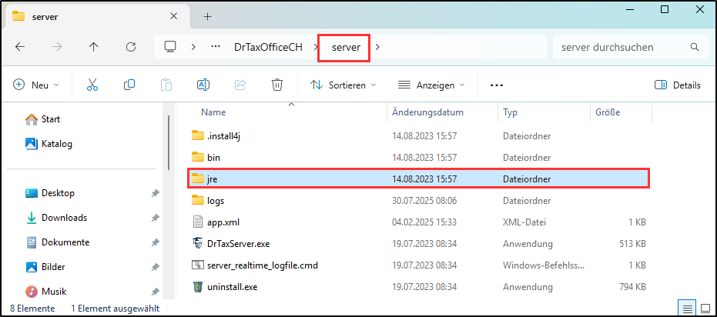Click the Delete trash icon
Image resolution: width=717 pixels, height=317 pixels.
point(277,85)
